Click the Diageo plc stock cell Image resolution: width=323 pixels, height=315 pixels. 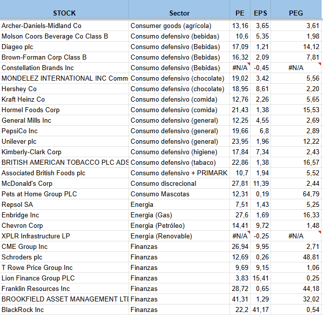64,47
